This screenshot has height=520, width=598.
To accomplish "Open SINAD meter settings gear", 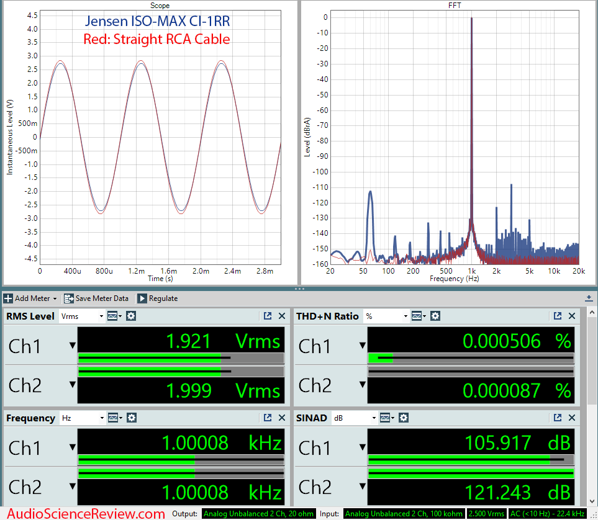I will pos(404,418).
